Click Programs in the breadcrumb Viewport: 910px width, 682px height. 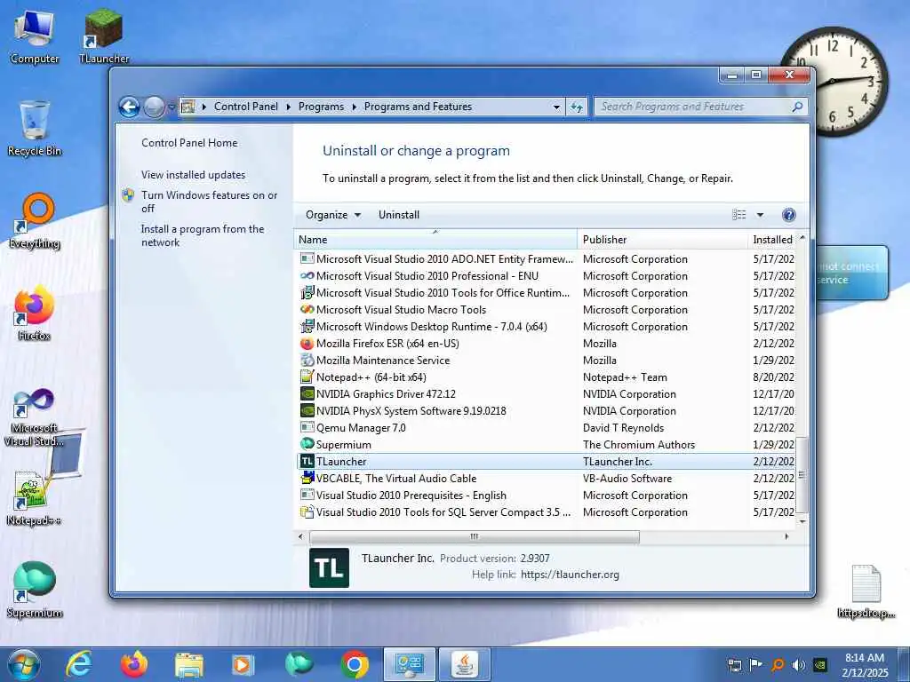coord(321,107)
